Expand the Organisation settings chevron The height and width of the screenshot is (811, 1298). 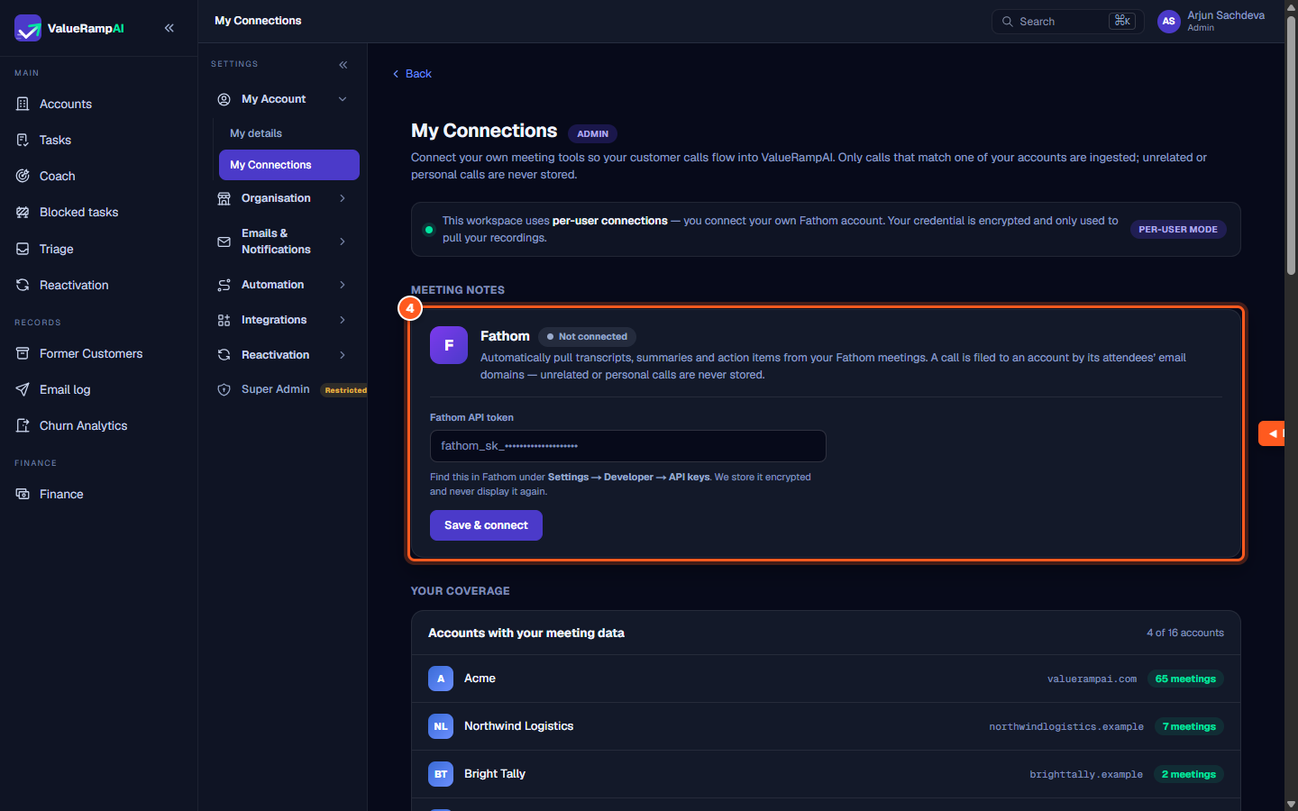click(x=343, y=198)
